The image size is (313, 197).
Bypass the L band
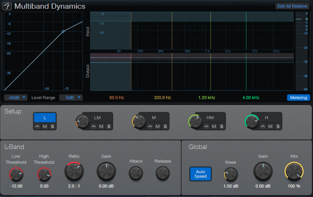click(38, 126)
